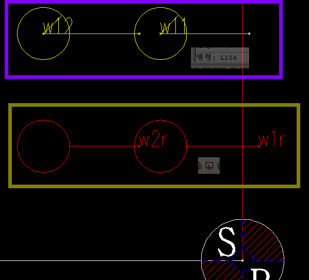This screenshot has height=280, width=309.
Task: Click the red w1r text label
Action: [272, 140]
